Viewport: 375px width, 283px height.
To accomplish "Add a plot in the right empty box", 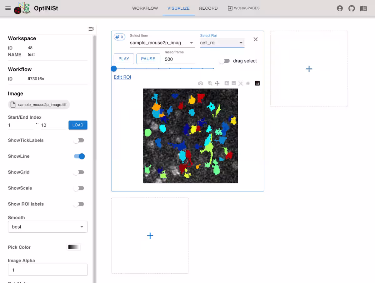I will (309, 69).
